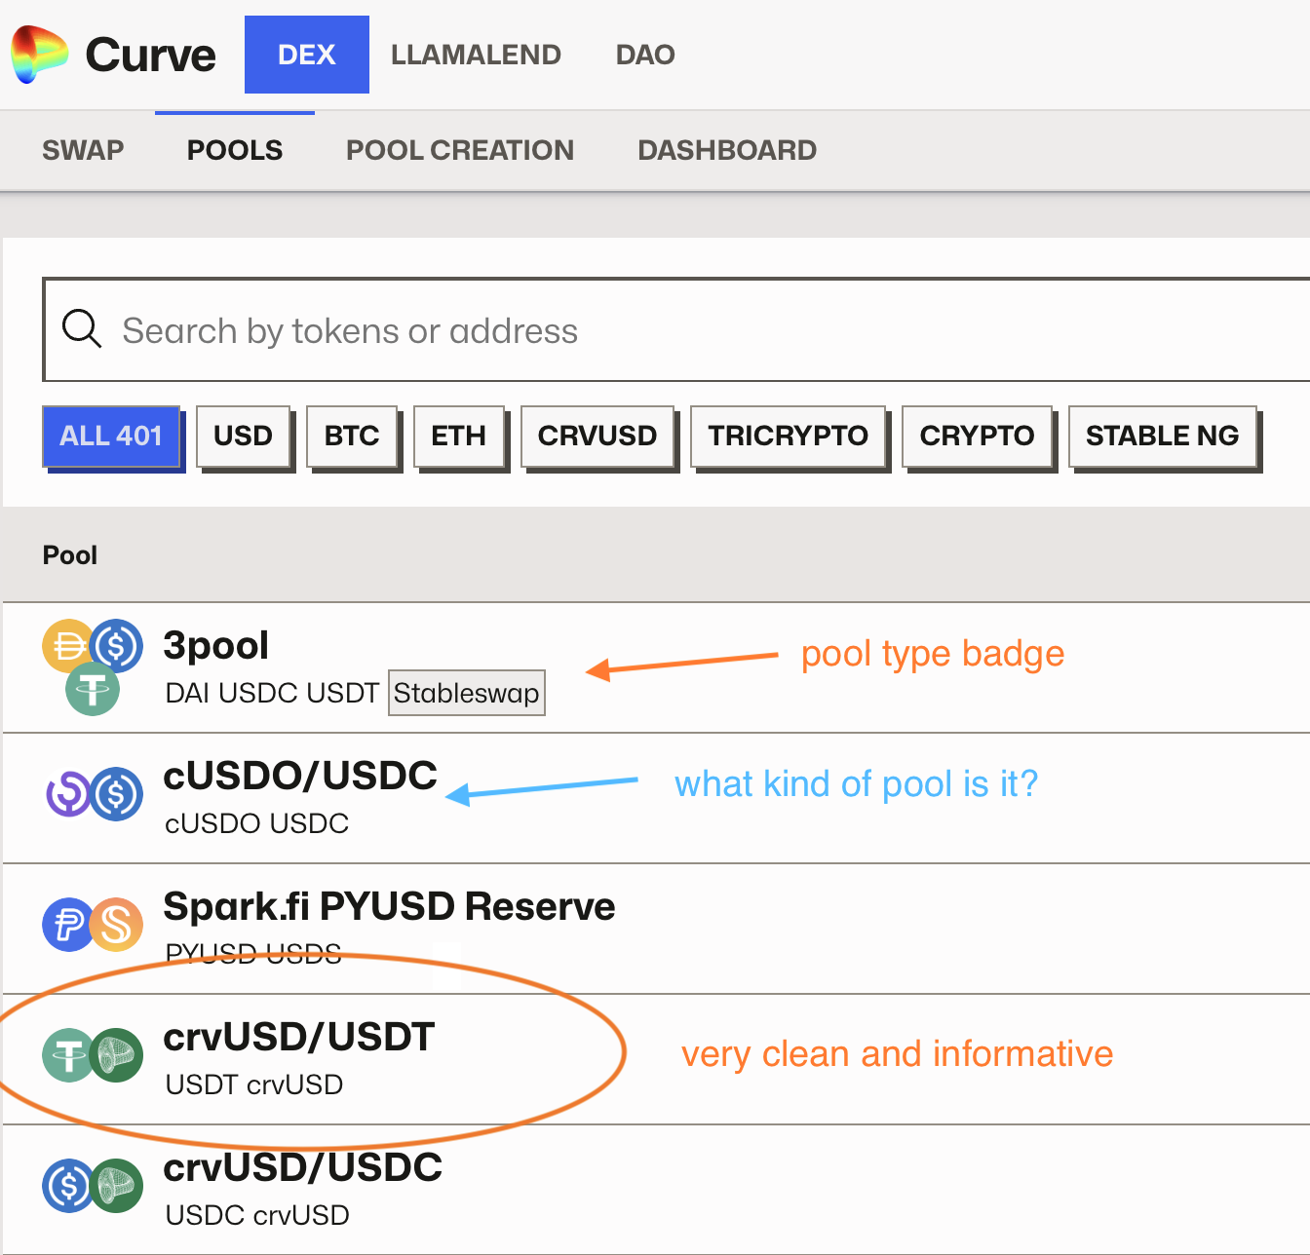Image resolution: width=1310 pixels, height=1255 pixels.
Task: Click the magnifying glass search icon
Action: [x=82, y=329]
